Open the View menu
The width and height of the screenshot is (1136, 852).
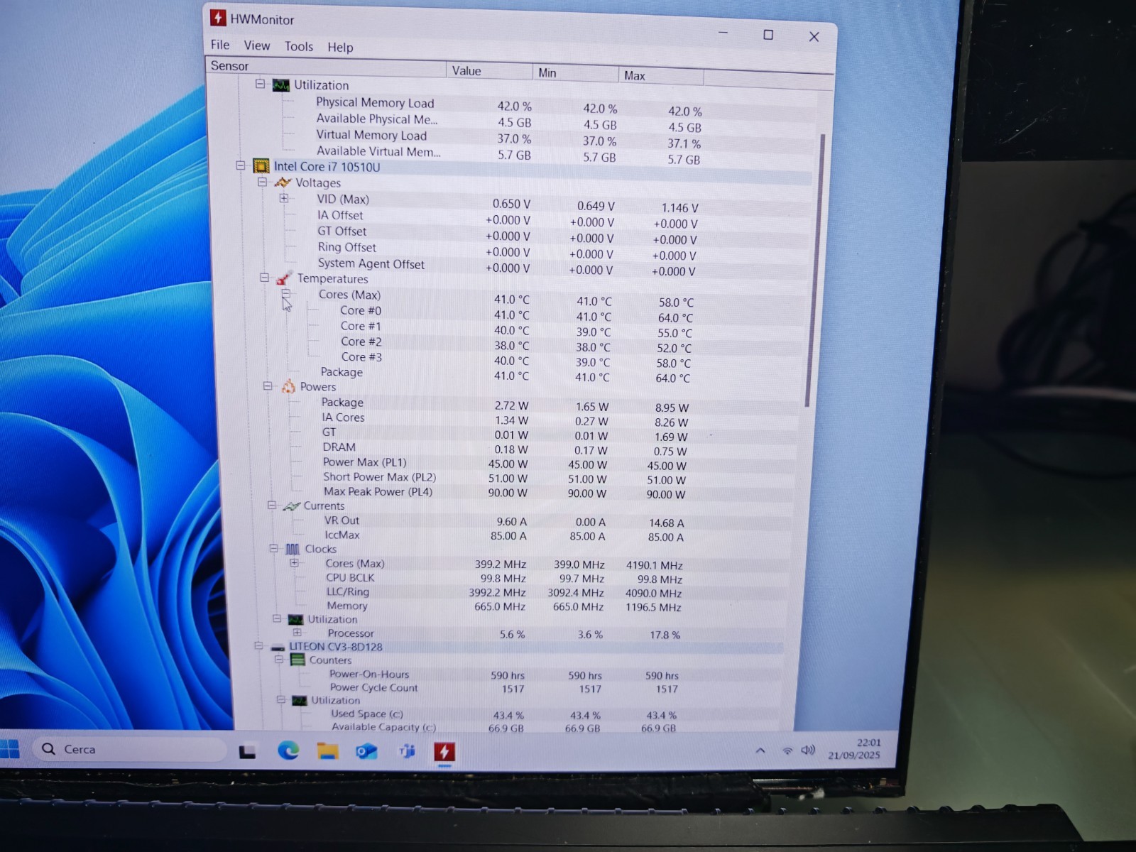(x=257, y=45)
